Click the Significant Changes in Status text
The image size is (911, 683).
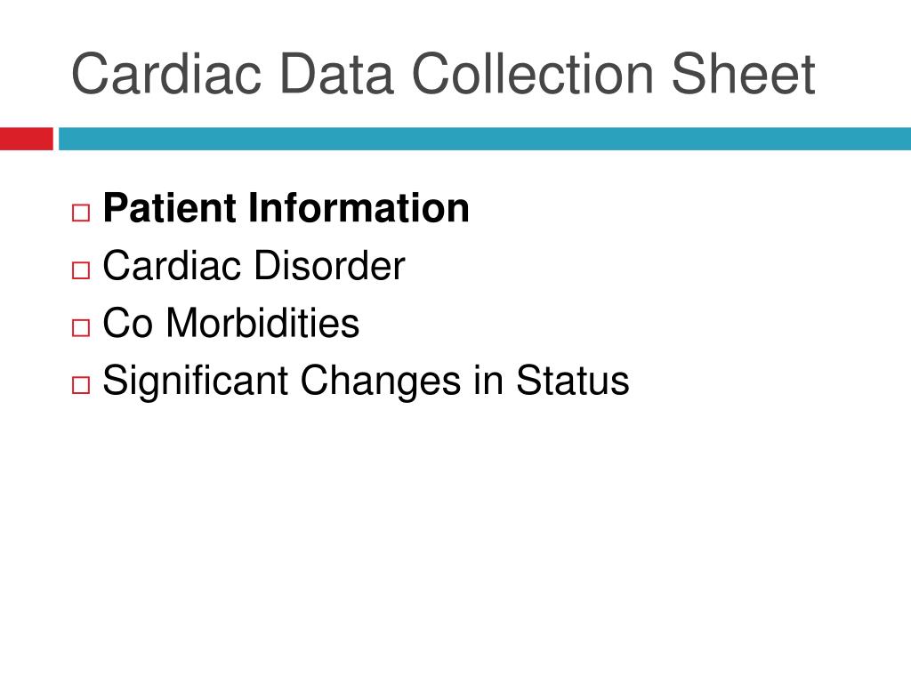366,381
